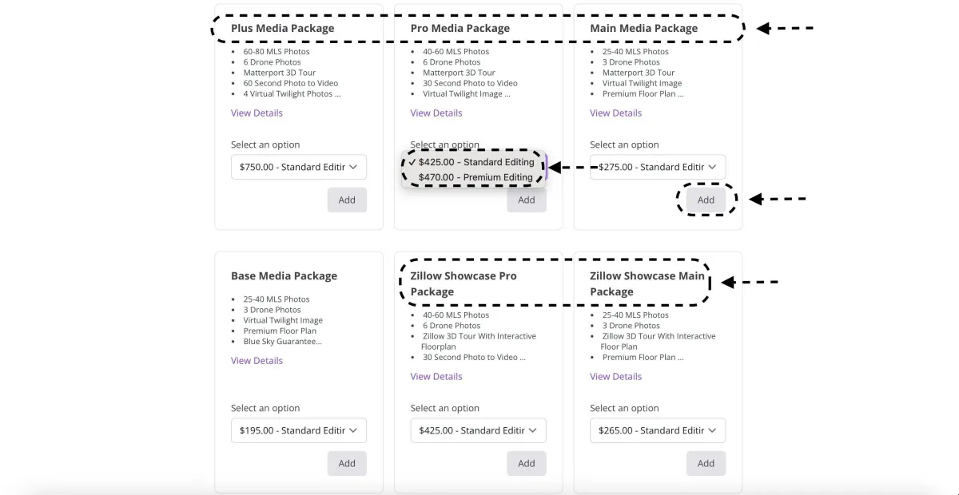Screen dimensions: 959x495
Task: Click the Zillow Showcase Main Package title
Action: [x=647, y=283]
